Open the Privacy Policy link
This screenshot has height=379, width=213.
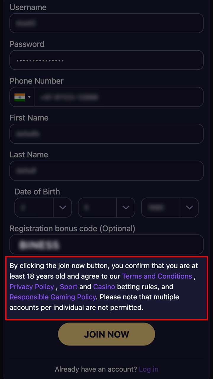pyautogui.click(x=32, y=287)
